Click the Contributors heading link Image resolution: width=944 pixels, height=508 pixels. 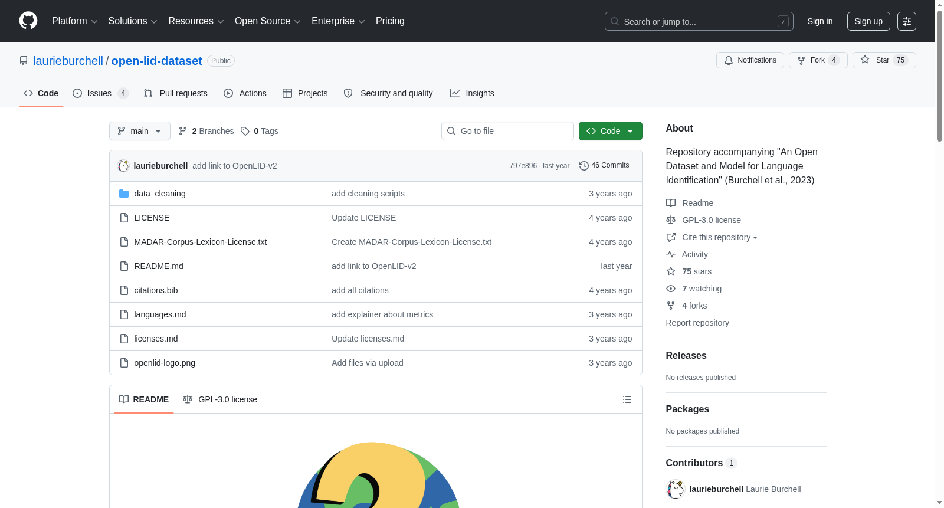pos(702,463)
